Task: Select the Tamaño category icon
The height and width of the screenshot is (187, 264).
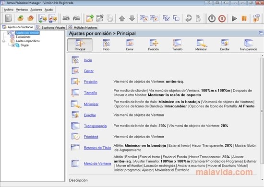Action: (177, 45)
